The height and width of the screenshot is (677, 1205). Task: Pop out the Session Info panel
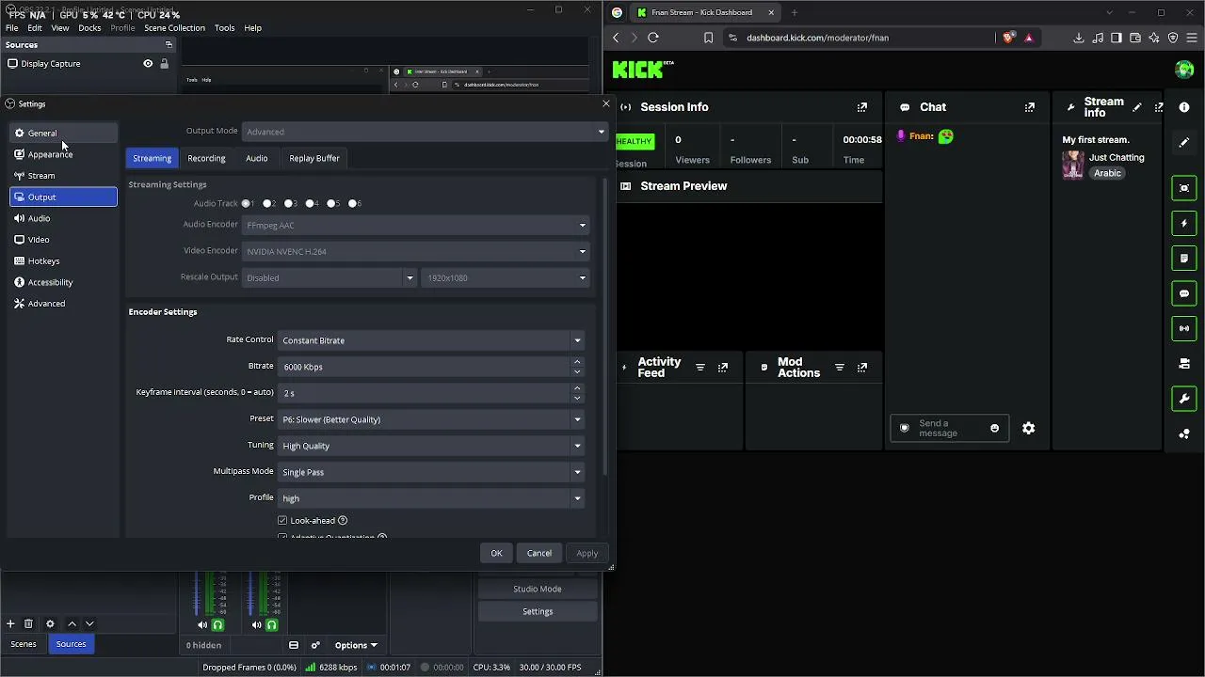862,107
